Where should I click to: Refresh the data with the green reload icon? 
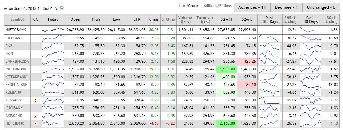[62, 8]
